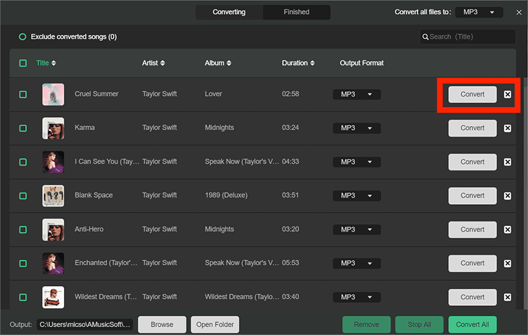Image resolution: width=528 pixels, height=335 pixels.
Task: Convert the Blank Space track
Action: (472, 196)
